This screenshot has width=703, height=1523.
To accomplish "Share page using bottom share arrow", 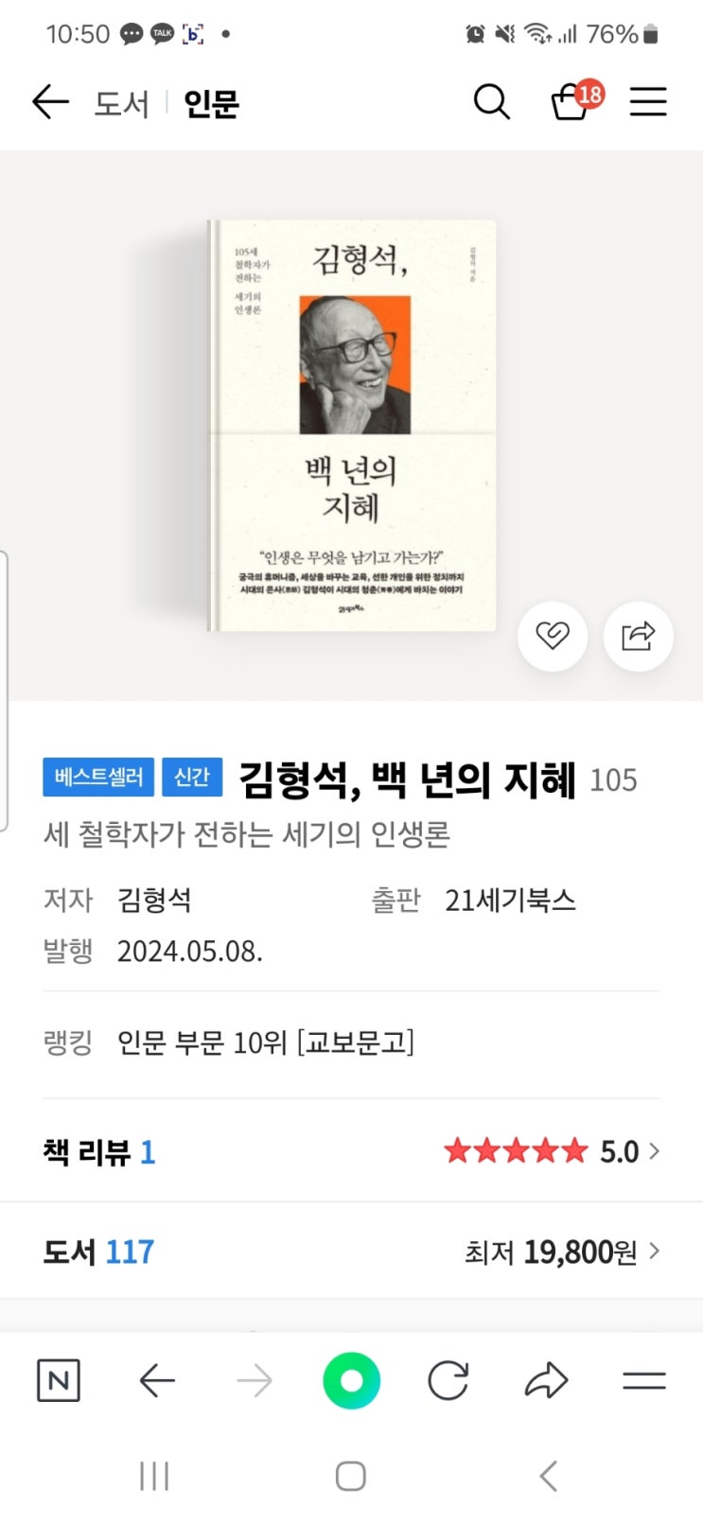I will coord(546,1381).
